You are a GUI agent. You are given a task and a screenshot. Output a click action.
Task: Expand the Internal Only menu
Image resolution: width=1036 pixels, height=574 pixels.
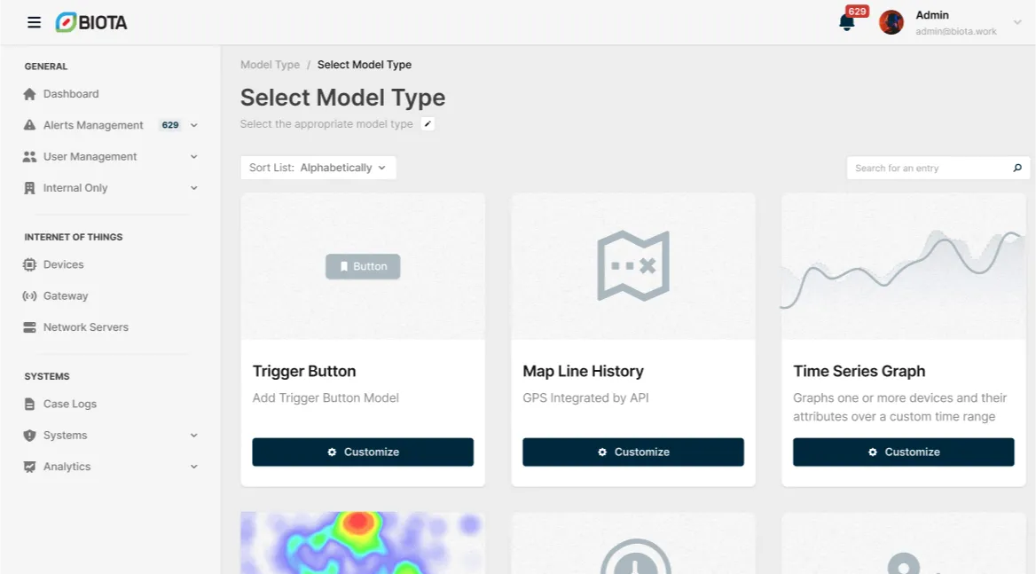pos(194,188)
